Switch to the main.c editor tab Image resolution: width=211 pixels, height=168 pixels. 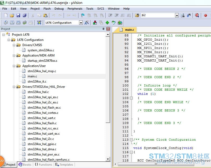127,30
